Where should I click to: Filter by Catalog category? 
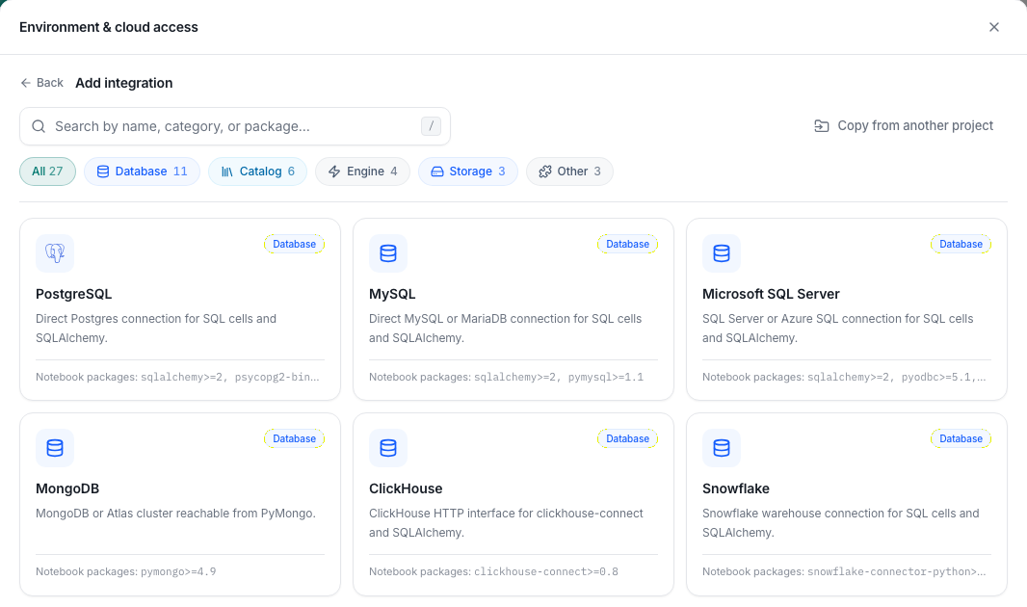[x=258, y=172]
